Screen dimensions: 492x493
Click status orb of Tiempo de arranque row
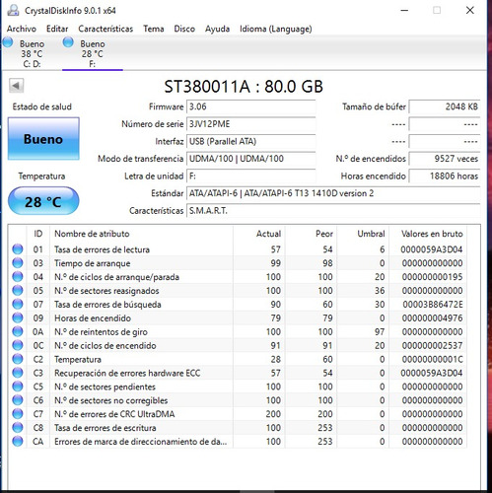coord(18,263)
